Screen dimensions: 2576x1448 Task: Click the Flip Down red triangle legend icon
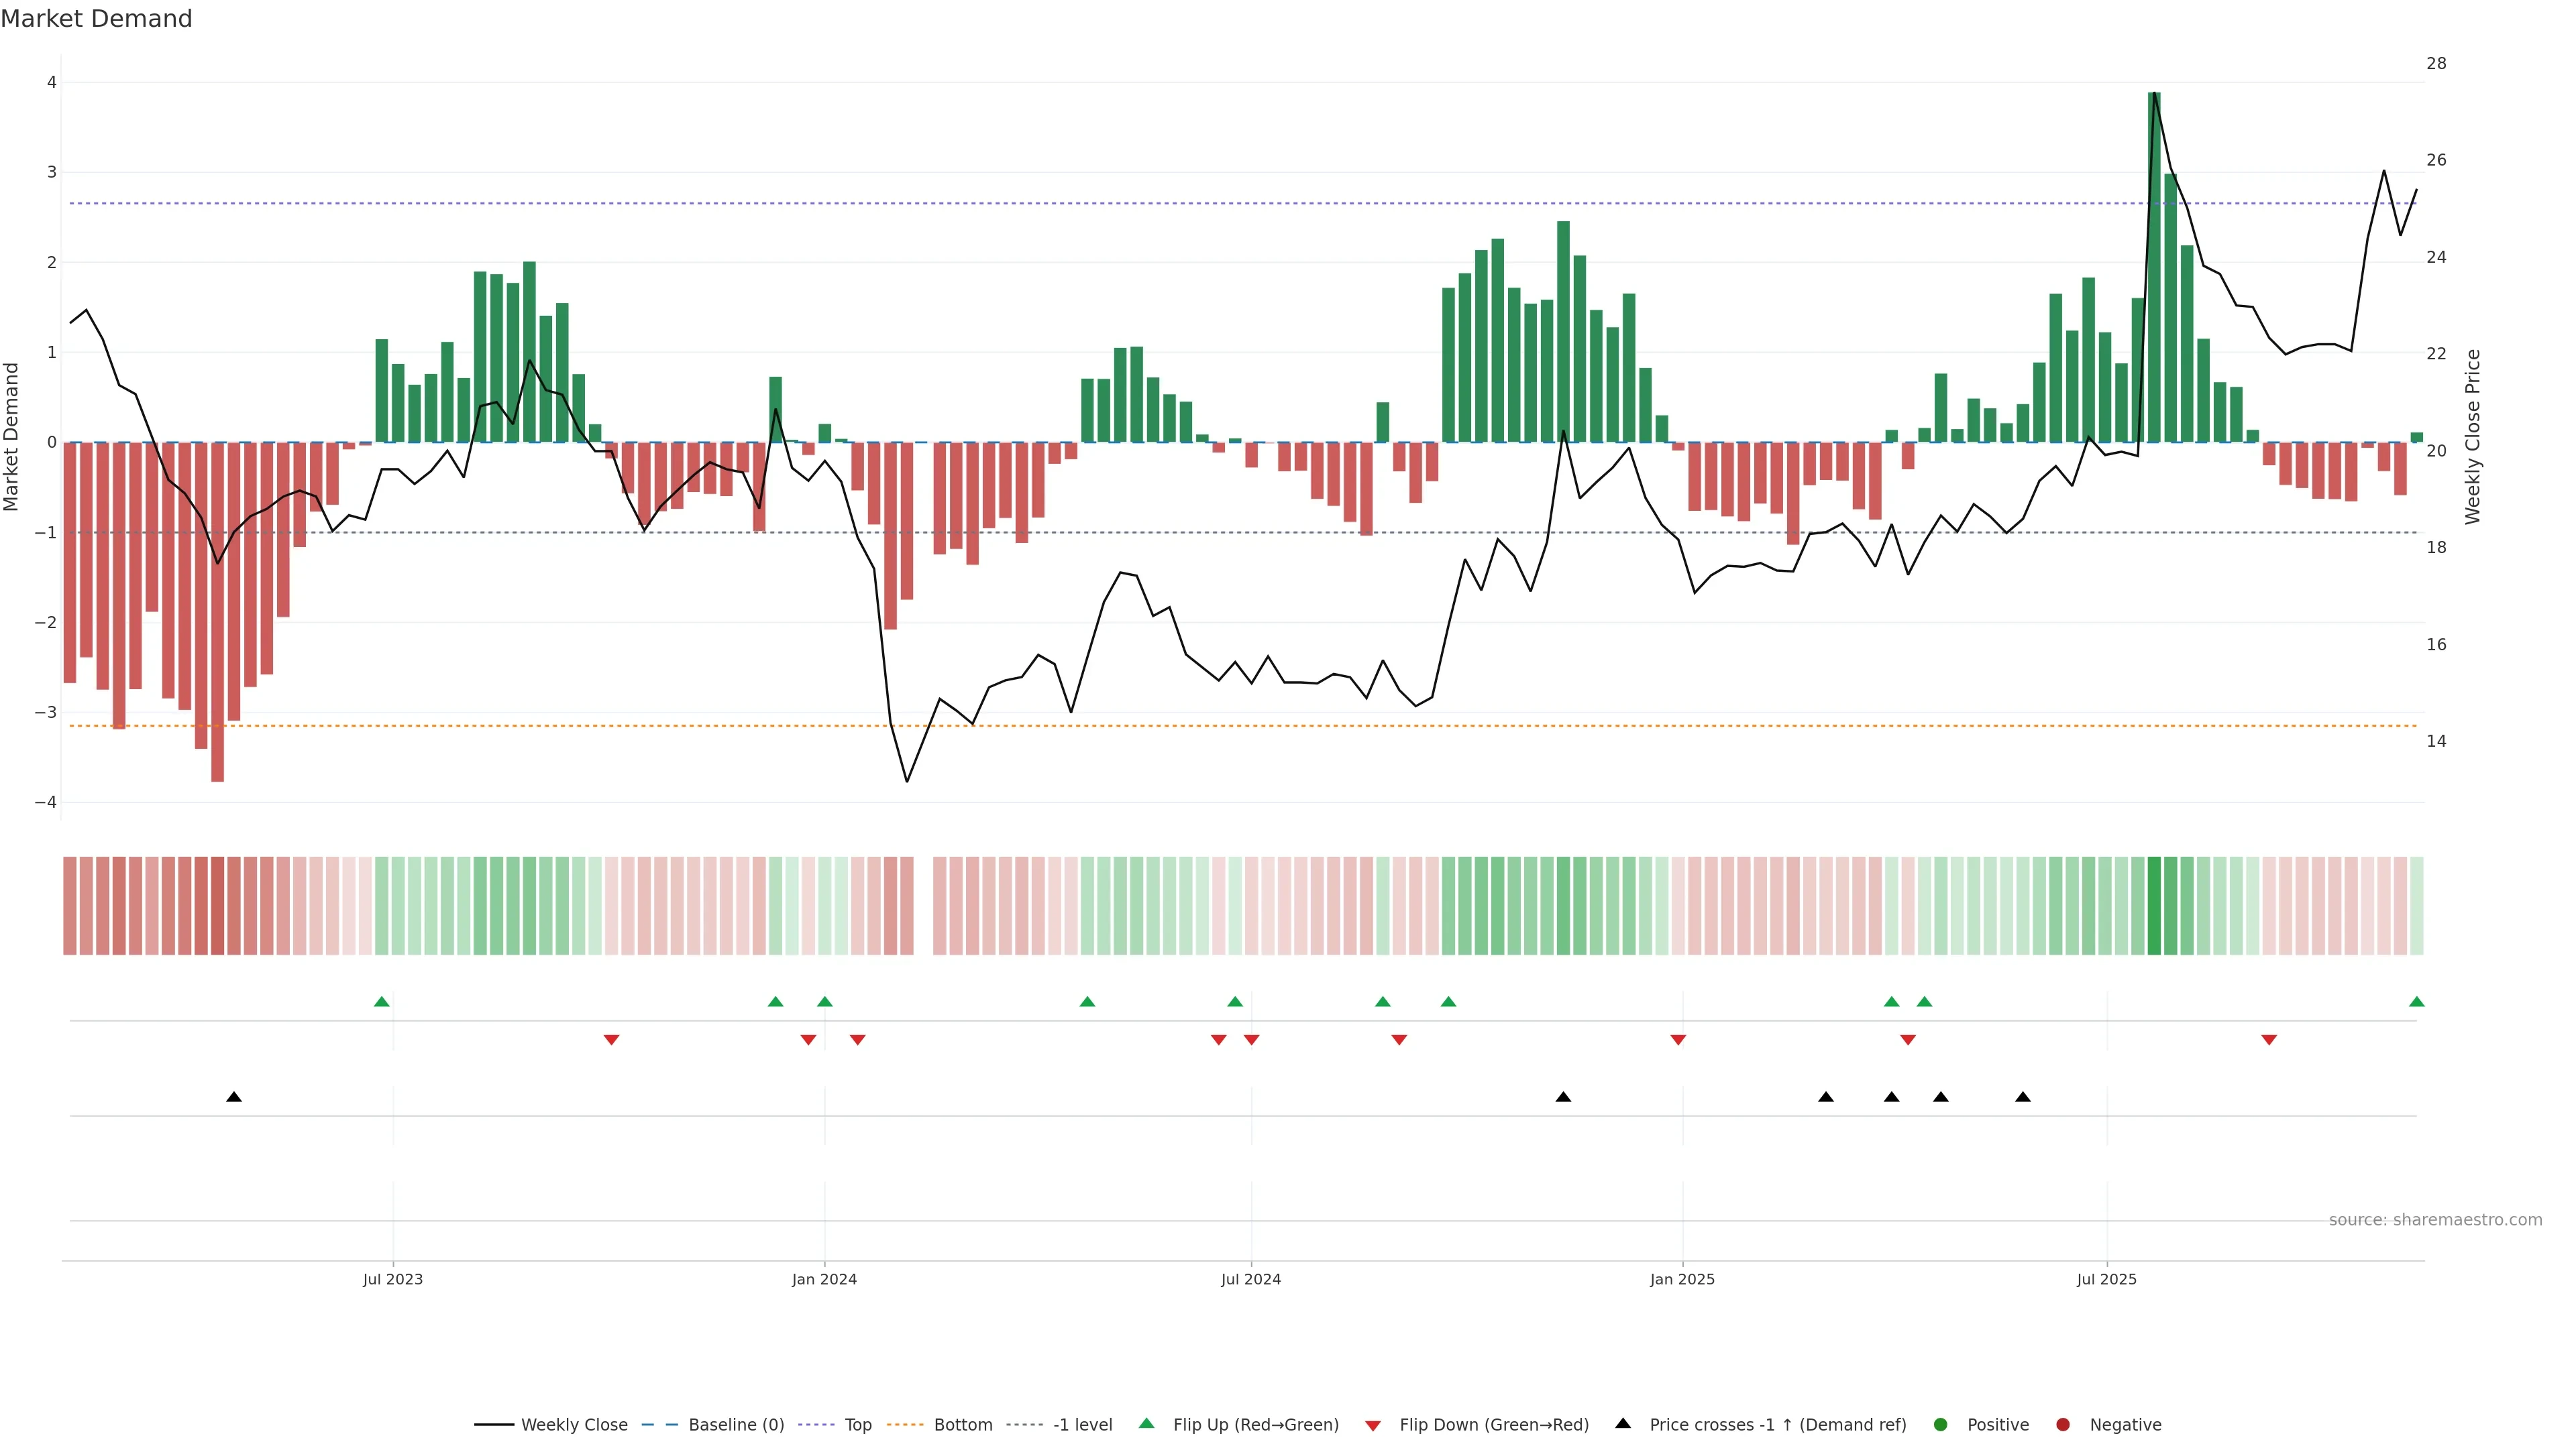pos(1373,1425)
